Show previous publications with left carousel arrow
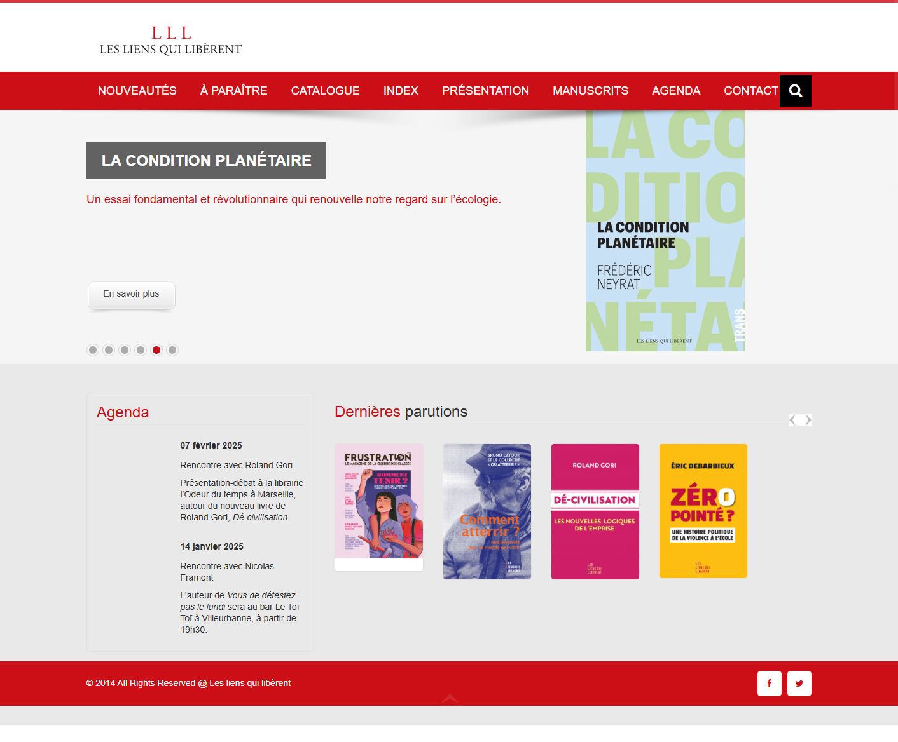The image size is (898, 742). tap(793, 420)
